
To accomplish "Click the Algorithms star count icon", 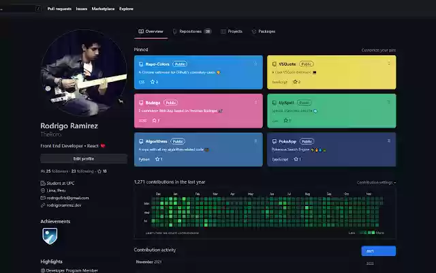I will [157, 159].
